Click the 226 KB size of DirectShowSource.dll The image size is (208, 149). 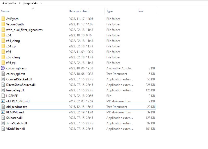pyautogui.click(x=150, y=85)
